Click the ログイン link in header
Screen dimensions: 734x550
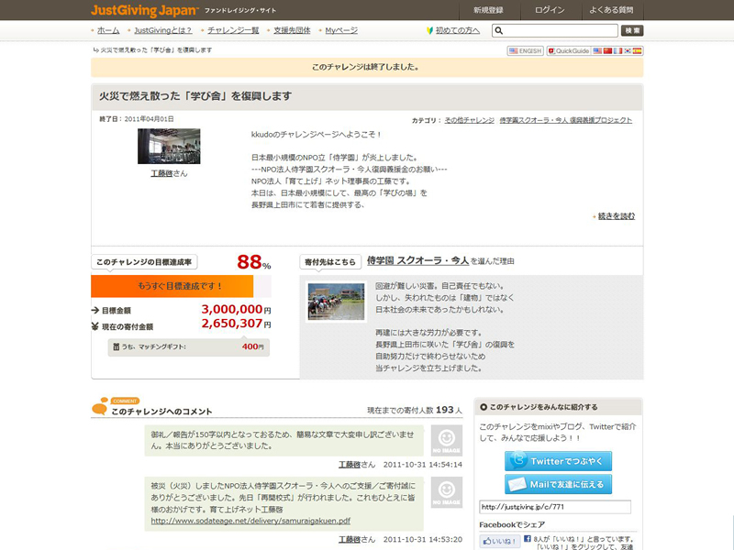[550, 10]
